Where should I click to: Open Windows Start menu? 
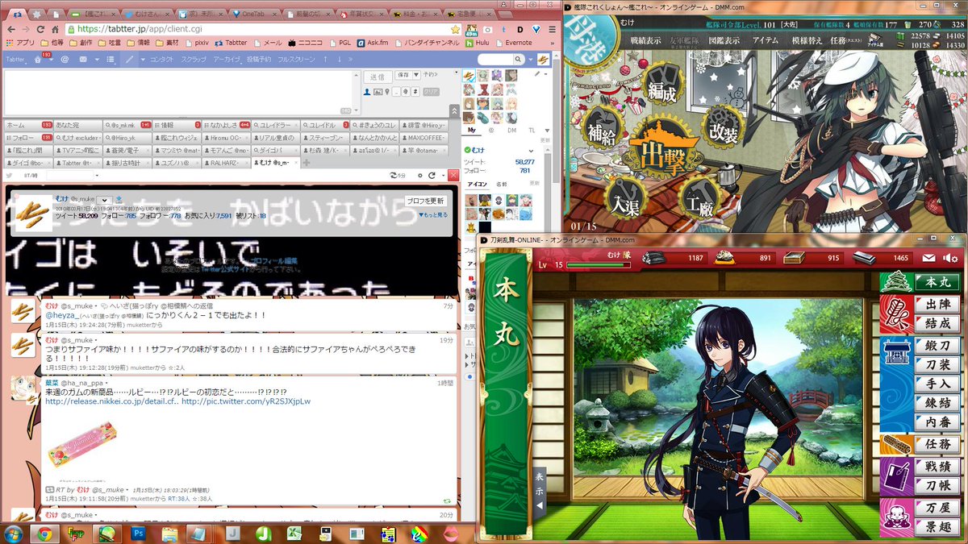14,533
